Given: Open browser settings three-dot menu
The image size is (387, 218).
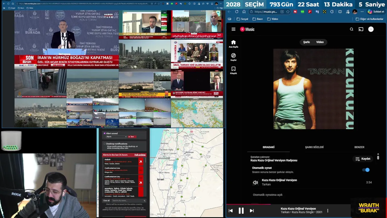Looking at the screenshot, I should (x=362, y=12).
